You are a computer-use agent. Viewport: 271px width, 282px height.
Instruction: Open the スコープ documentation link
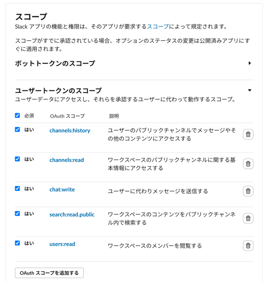[x=158, y=27]
